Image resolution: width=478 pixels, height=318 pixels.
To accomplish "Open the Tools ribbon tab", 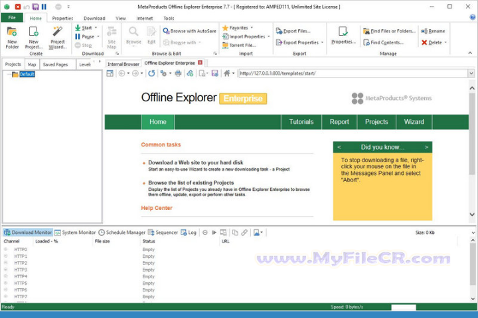I will pos(169,19).
